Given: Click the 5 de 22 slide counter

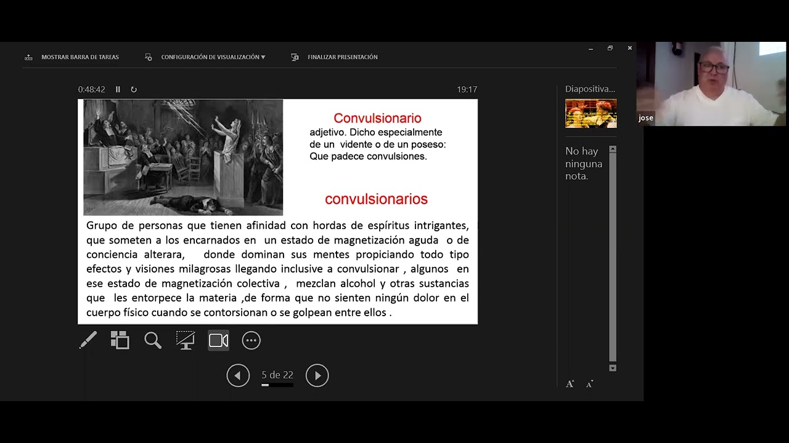Looking at the screenshot, I should click(x=277, y=375).
